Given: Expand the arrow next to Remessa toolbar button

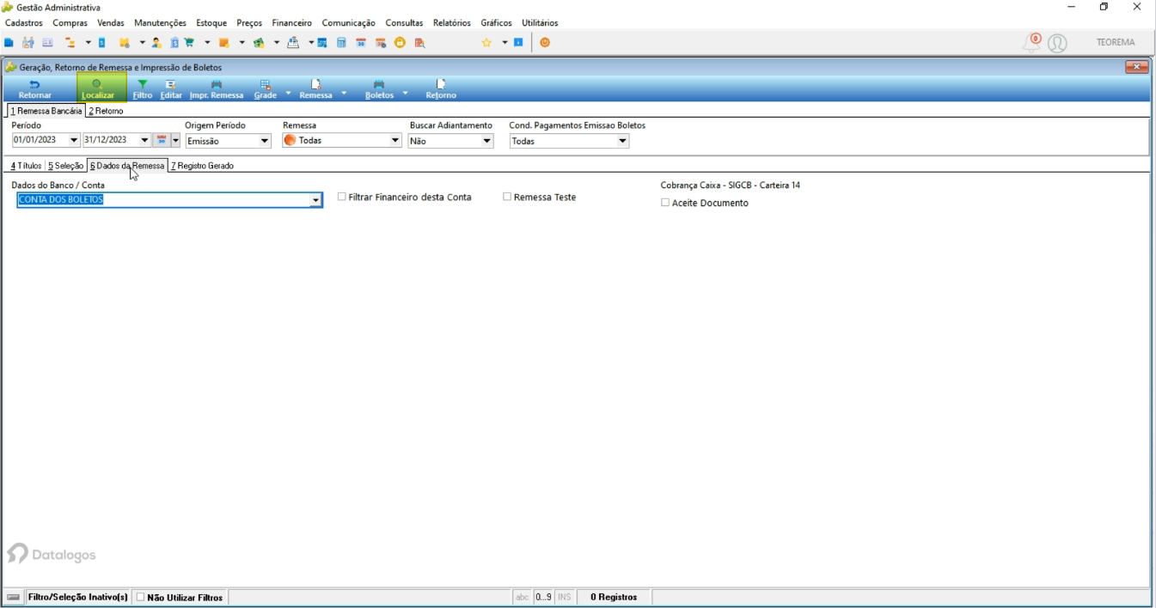Looking at the screenshot, I should pos(344,93).
